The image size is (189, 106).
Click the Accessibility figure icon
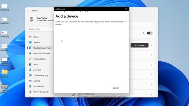point(30,86)
